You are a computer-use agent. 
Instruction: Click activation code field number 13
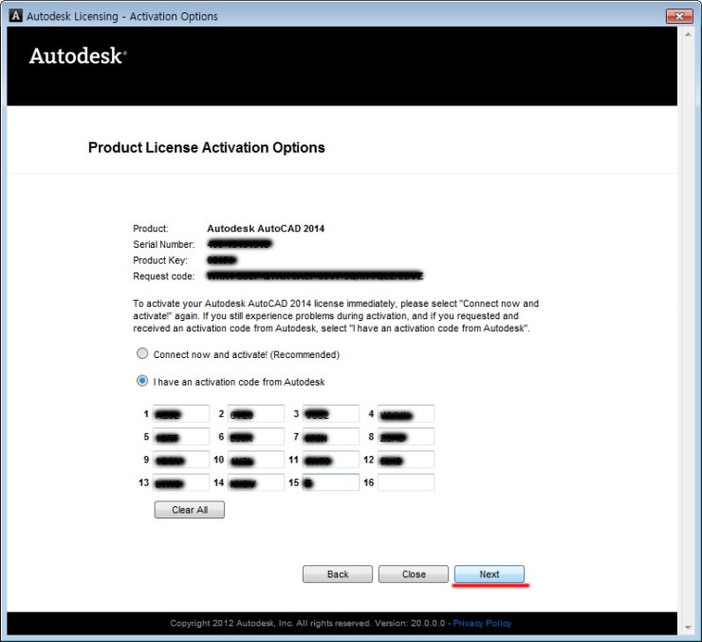[181, 482]
